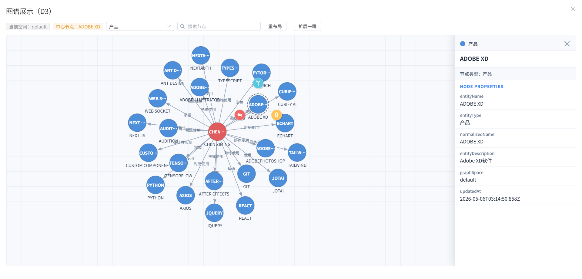
Task: Select the AFTER EFFECTS node
Action: [x=214, y=181]
